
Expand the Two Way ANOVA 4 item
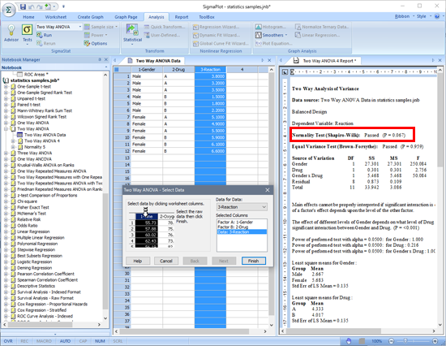coord(13,141)
